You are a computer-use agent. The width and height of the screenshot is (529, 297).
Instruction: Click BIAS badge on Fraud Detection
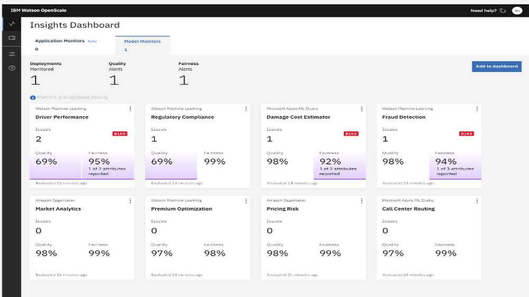tap(467, 134)
